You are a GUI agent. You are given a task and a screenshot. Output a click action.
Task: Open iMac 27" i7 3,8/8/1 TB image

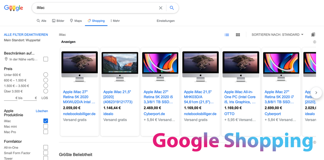[x=281, y=66]
